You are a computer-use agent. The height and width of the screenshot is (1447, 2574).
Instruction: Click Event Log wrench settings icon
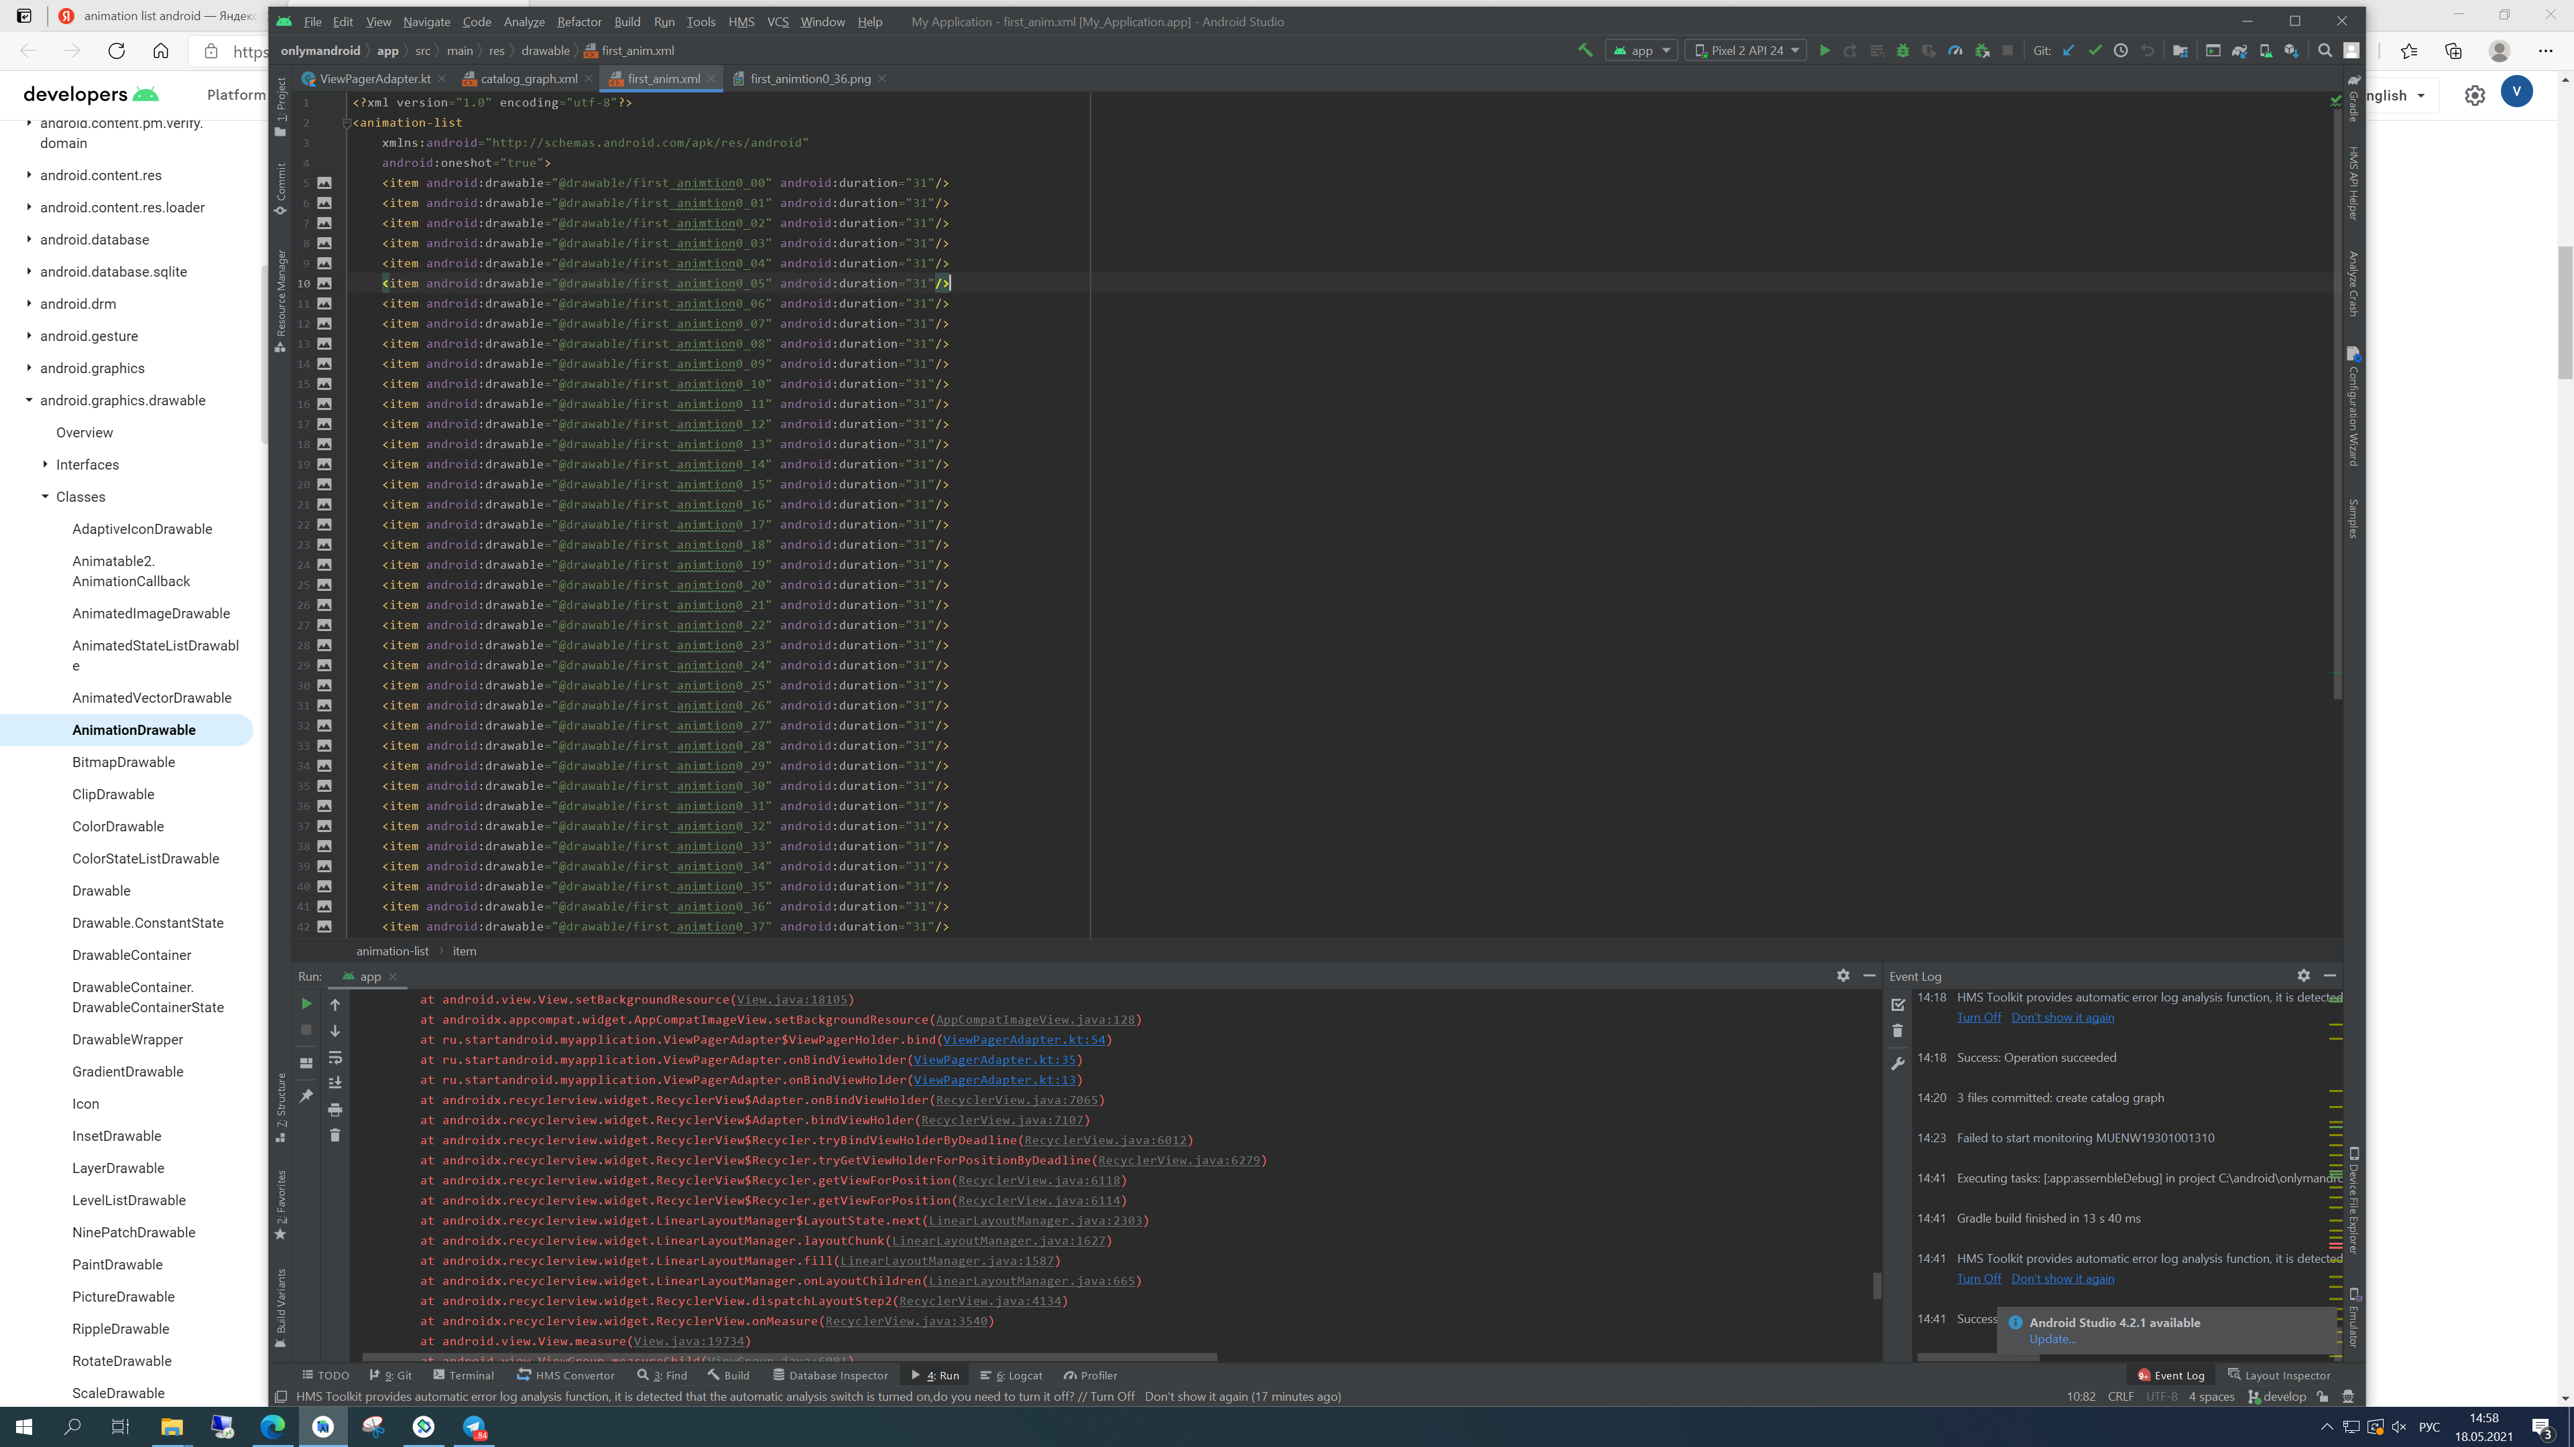[1898, 1064]
